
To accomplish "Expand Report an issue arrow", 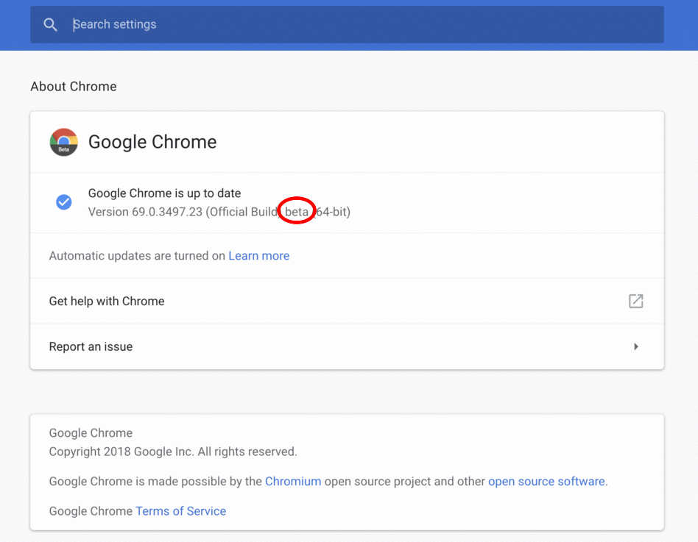I will coord(636,346).
